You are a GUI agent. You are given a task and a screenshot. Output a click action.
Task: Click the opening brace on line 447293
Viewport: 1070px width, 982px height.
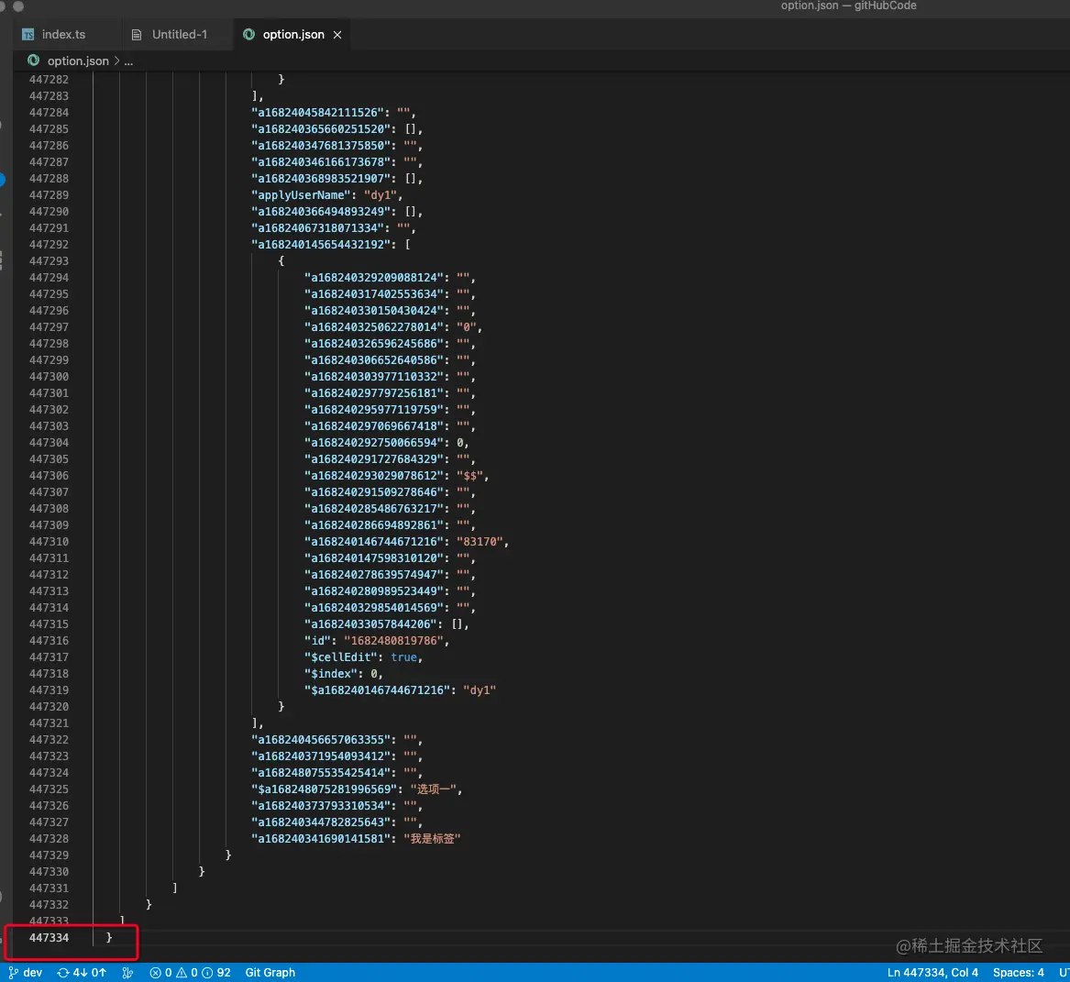pyautogui.click(x=281, y=260)
